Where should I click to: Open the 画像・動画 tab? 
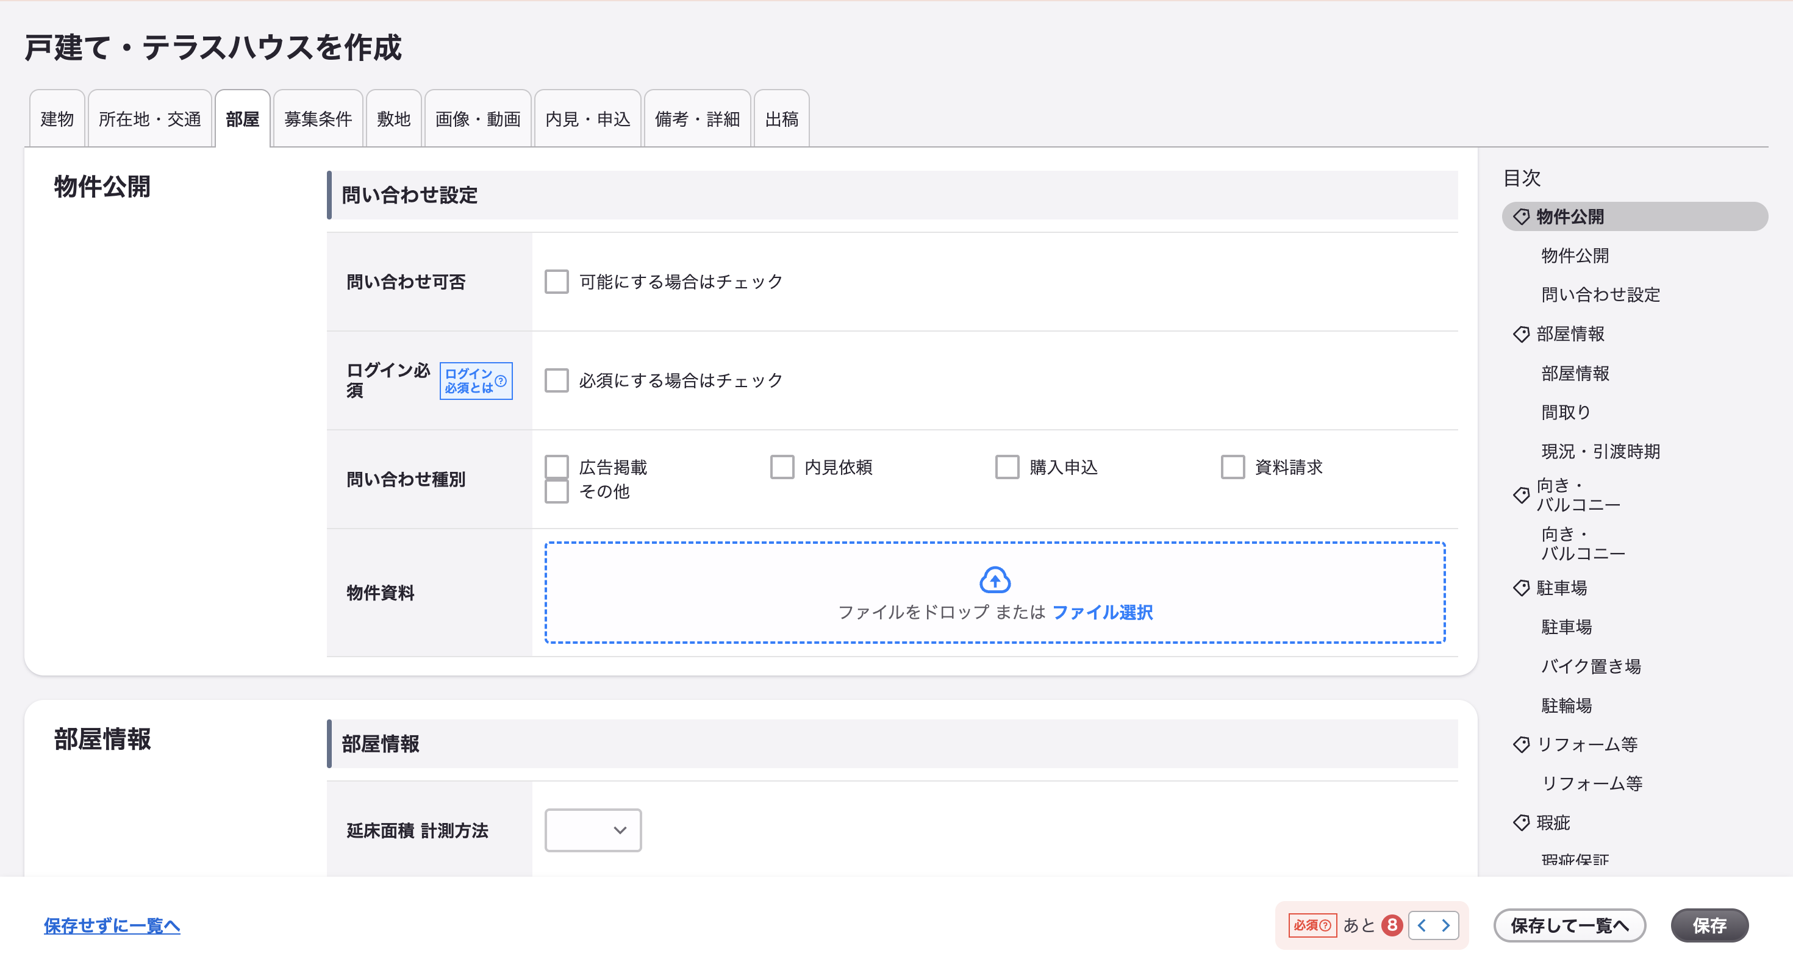[x=478, y=118]
